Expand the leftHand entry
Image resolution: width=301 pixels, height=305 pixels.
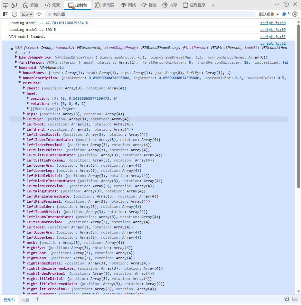click(24, 129)
